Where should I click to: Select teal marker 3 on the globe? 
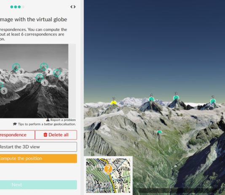pyautogui.click(x=176, y=98)
